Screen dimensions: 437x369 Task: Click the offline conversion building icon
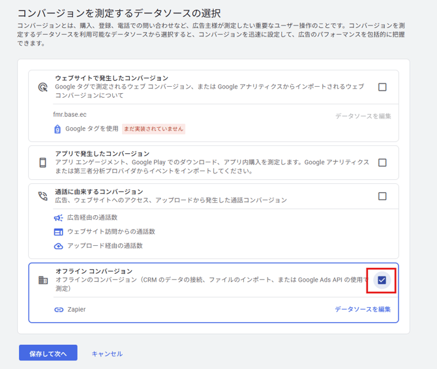[43, 280]
